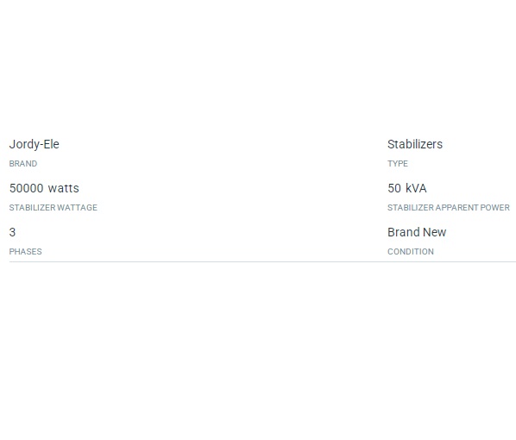The height and width of the screenshot is (440, 516).
Task: Click the horizontal divider below attributes
Action: [262, 262]
